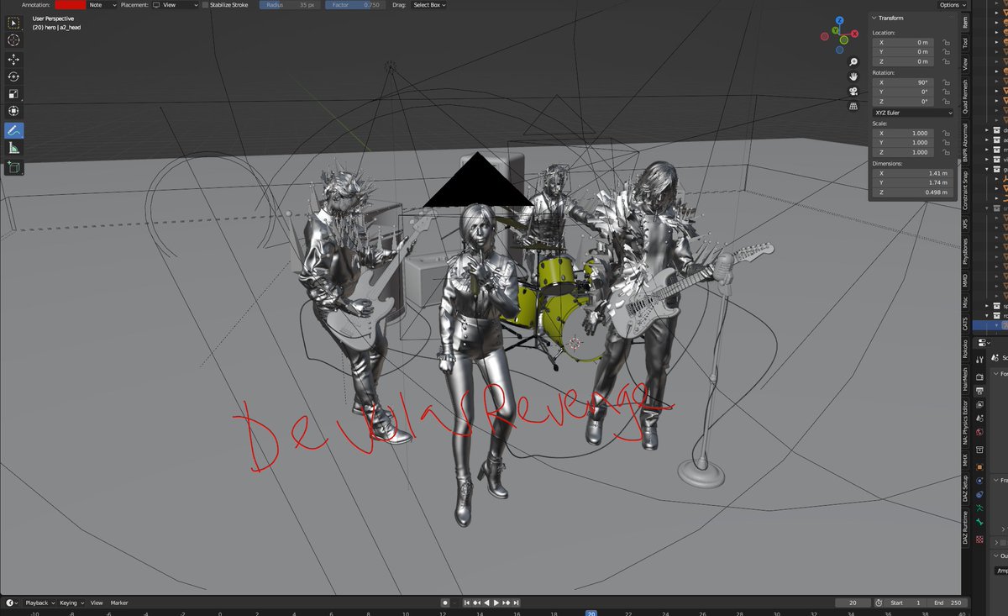This screenshot has height=616, width=1008.
Task: Toggle the camera view icon
Action: pyautogui.click(x=853, y=91)
